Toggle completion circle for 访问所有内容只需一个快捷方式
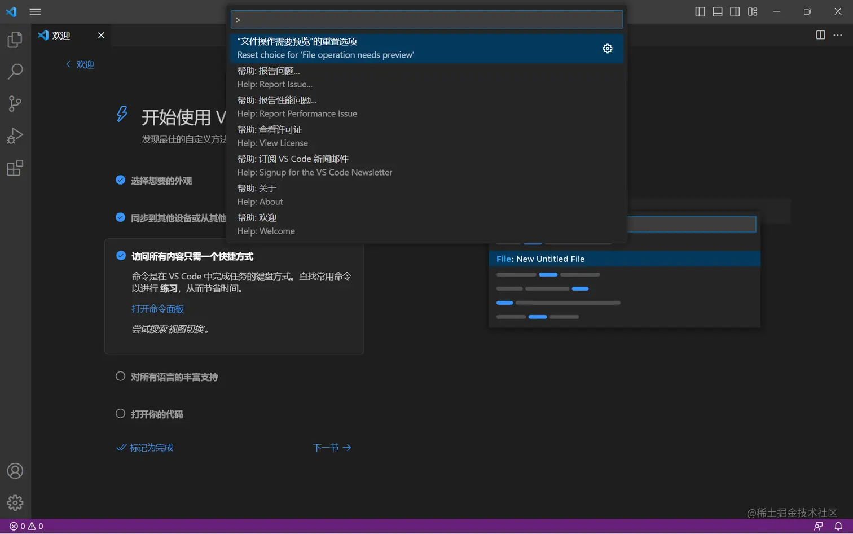The image size is (853, 534). tap(121, 256)
